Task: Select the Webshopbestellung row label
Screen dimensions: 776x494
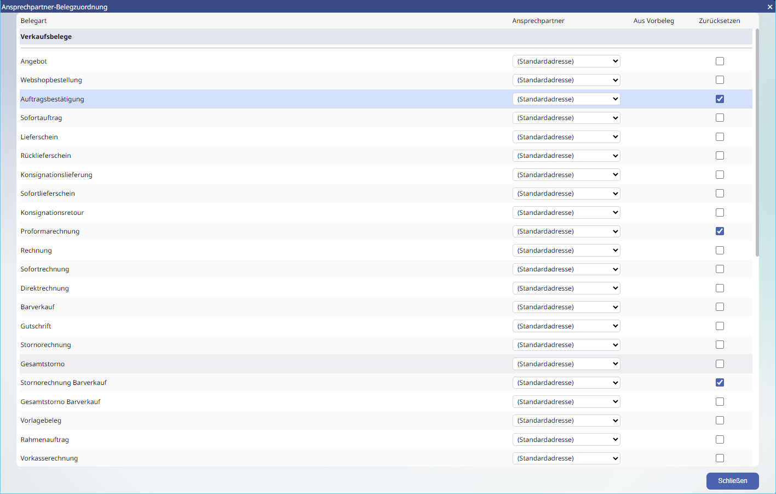Action: [x=51, y=80]
